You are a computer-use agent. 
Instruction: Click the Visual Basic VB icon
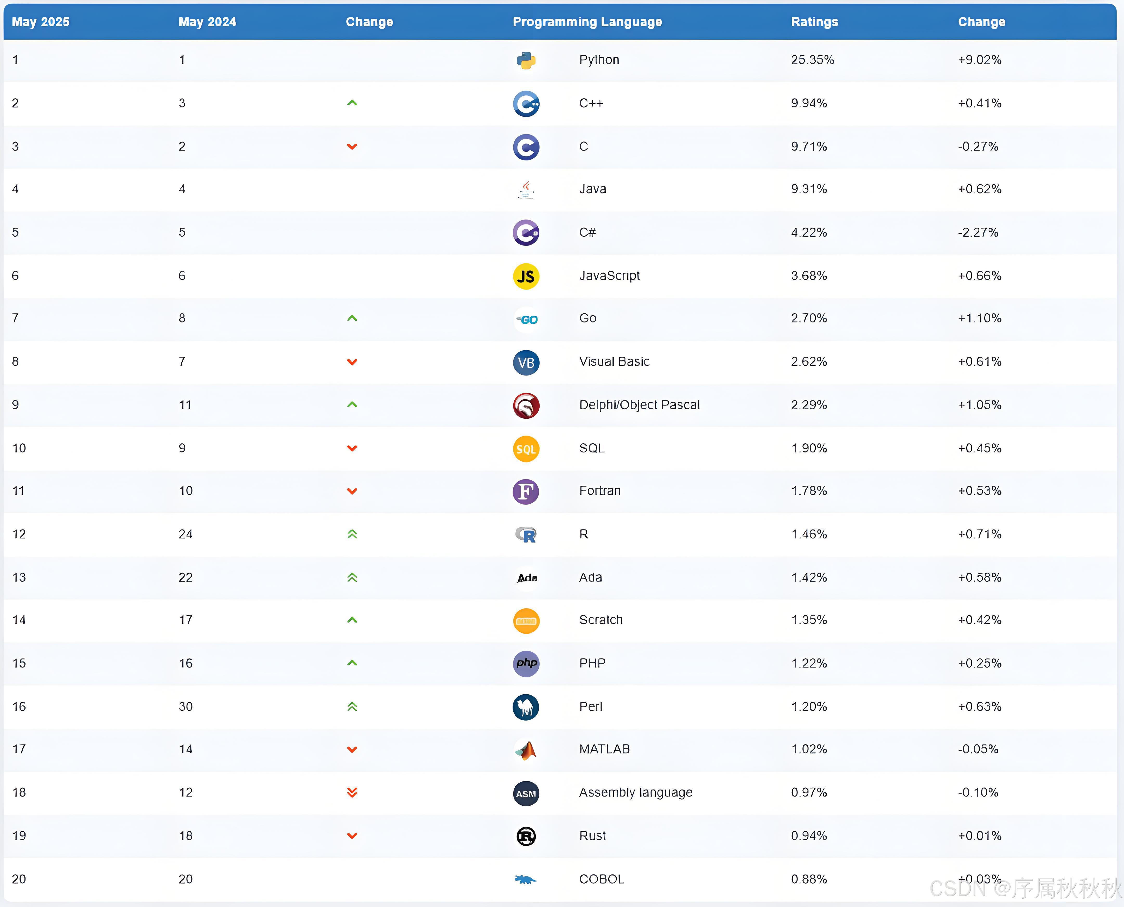[x=526, y=362]
